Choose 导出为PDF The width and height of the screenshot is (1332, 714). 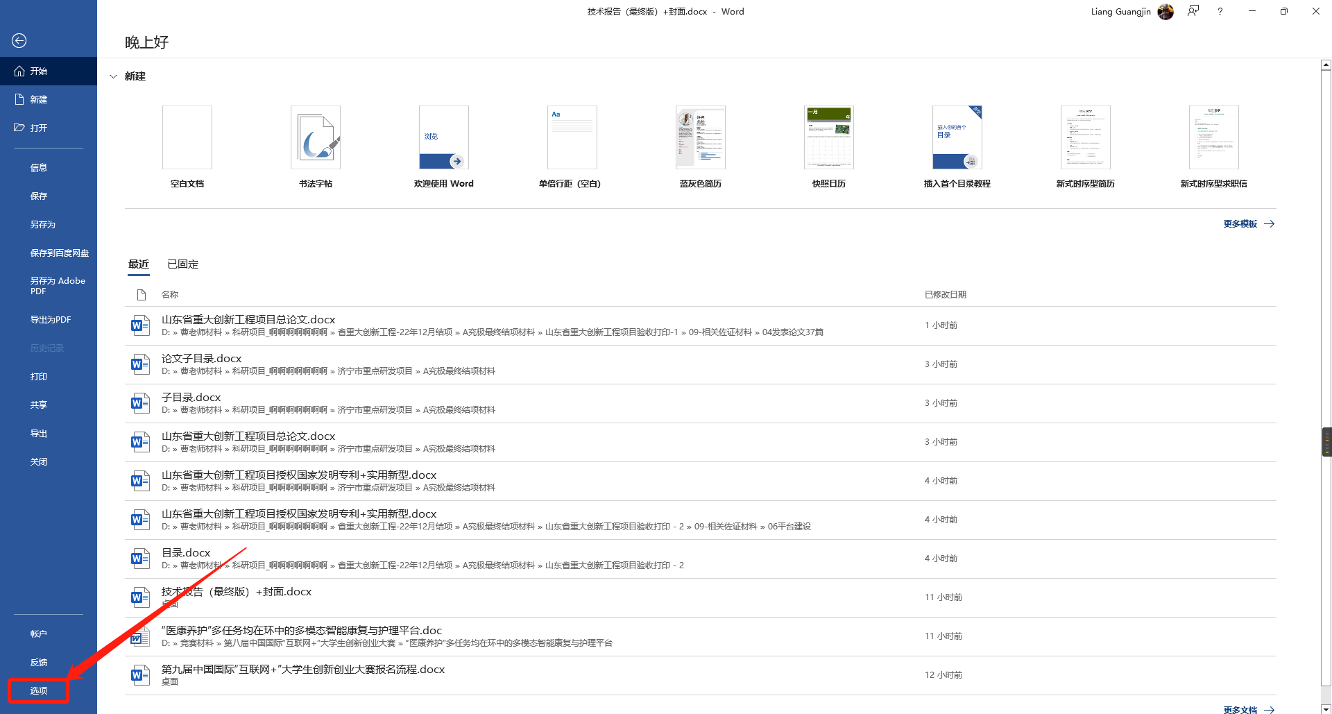[49, 319]
